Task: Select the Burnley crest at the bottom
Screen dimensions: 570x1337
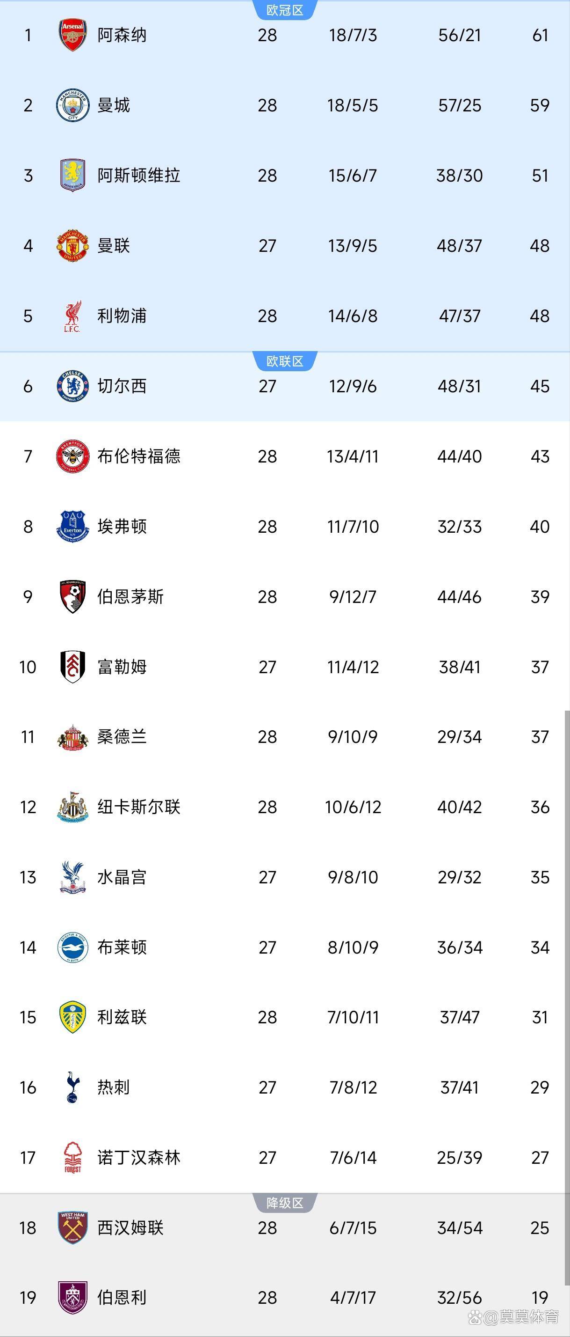Action: tap(73, 1298)
